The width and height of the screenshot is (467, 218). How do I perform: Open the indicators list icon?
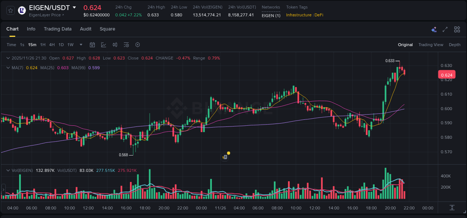point(126,45)
